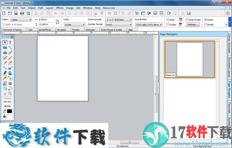Open the Flowchart side tab
The height and width of the screenshot is (148, 232).
coord(229,108)
